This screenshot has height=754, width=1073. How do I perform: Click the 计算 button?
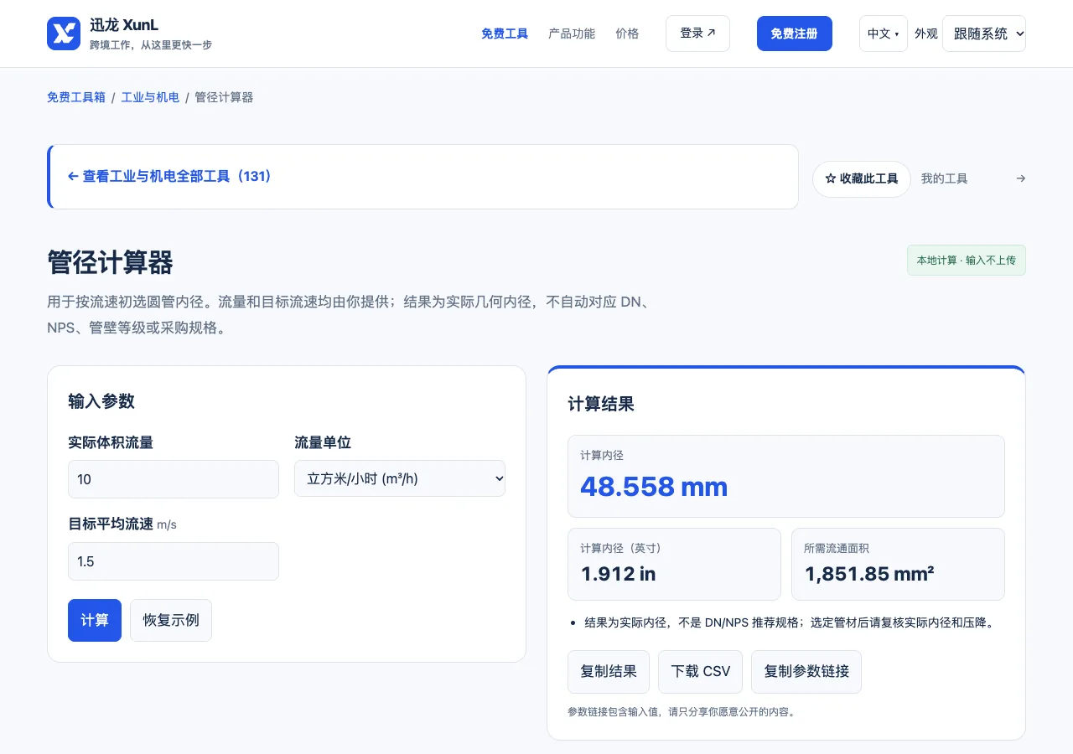pyautogui.click(x=95, y=620)
